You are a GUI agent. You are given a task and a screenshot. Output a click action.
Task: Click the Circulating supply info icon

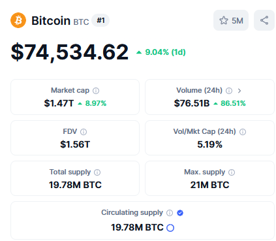tap(170, 213)
